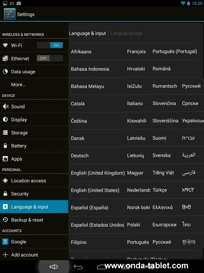Image resolution: width=204 pixels, height=273 pixels.
Task: Tap the Security lock icon
Action: click(x=5, y=194)
